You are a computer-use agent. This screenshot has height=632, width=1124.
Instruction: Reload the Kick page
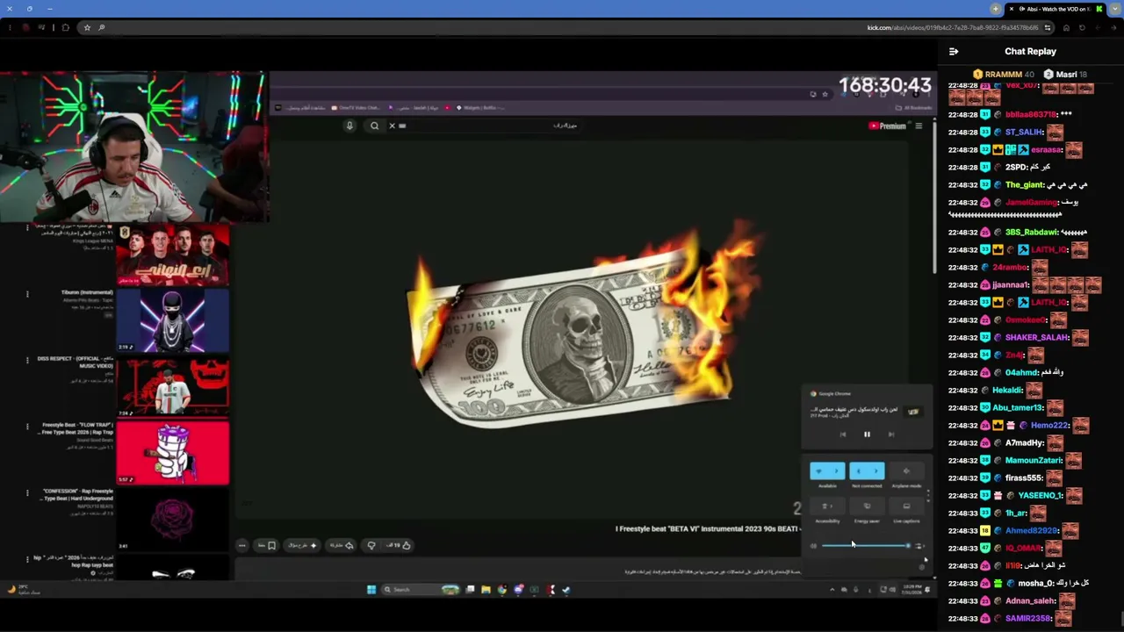1082,27
